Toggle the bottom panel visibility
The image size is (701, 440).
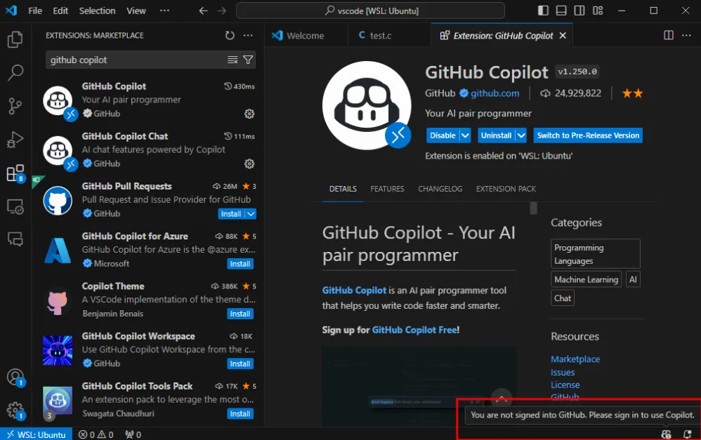[x=561, y=11]
